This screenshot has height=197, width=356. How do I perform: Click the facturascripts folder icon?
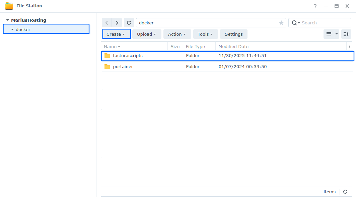point(108,56)
